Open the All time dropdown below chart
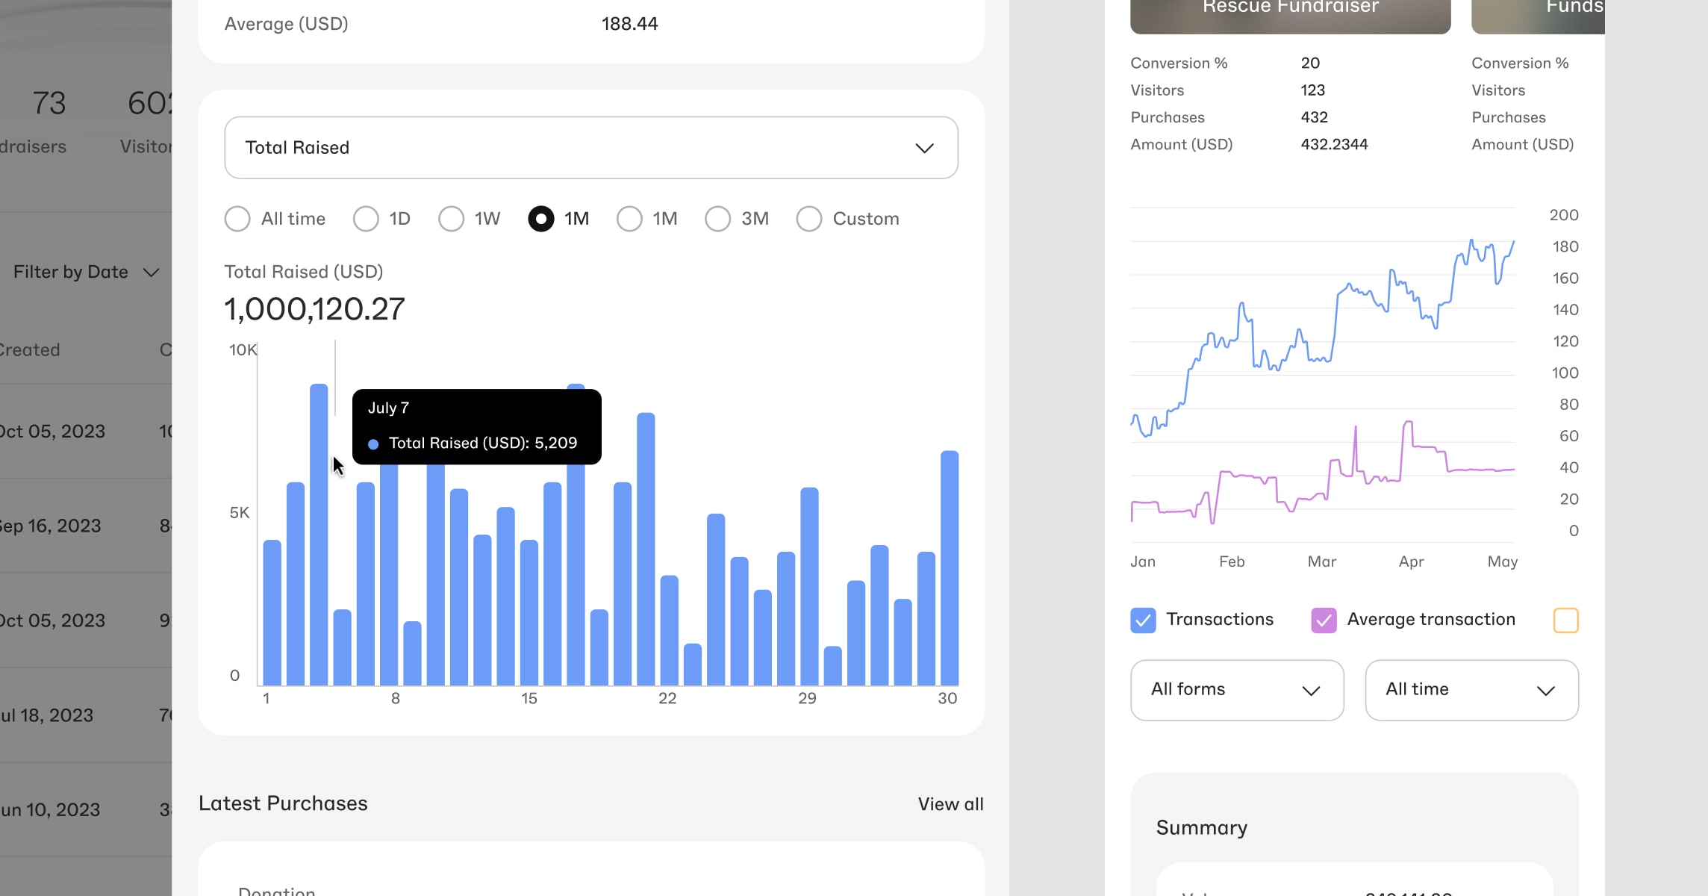 click(x=1471, y=690)
